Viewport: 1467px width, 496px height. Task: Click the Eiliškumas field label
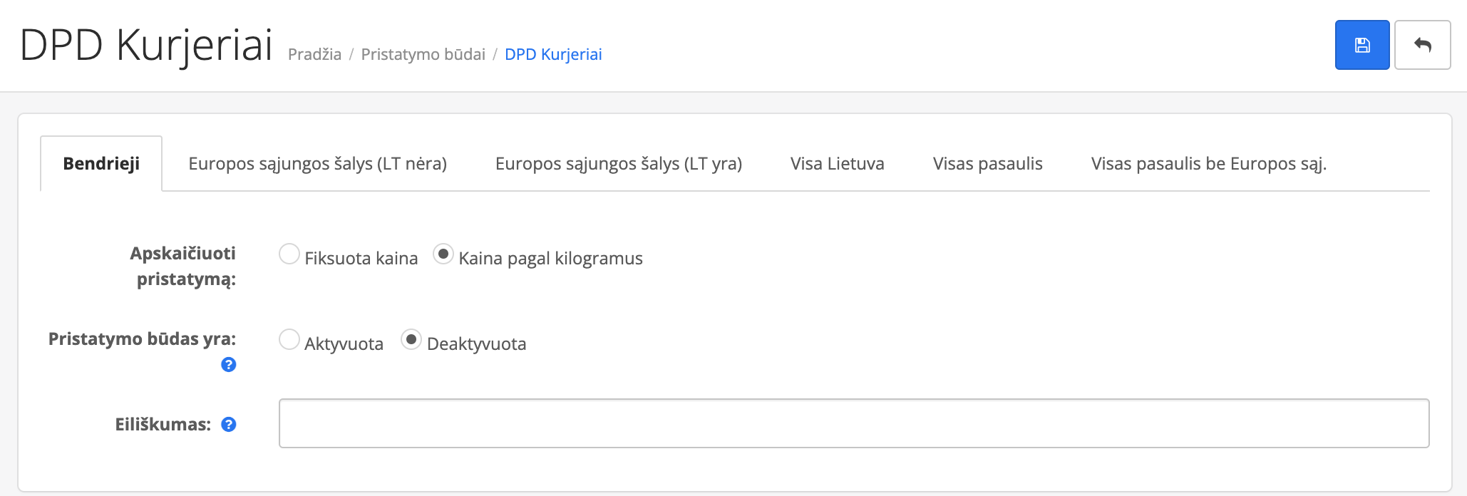(163, 425)
